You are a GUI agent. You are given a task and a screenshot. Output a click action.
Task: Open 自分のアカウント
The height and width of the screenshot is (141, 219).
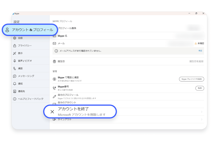point(128,104)
